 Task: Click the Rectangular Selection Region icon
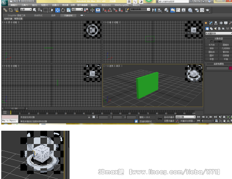point(45,10)
